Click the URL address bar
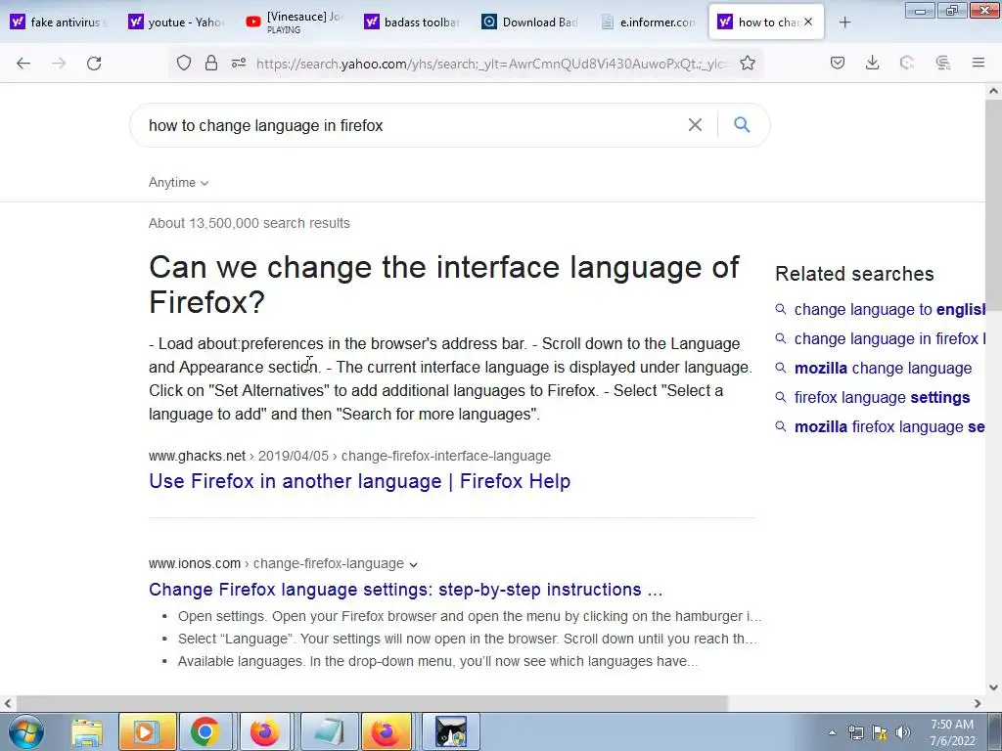Image resolution: width=1002 pixels, height=751 pixels. pos(491,64)
